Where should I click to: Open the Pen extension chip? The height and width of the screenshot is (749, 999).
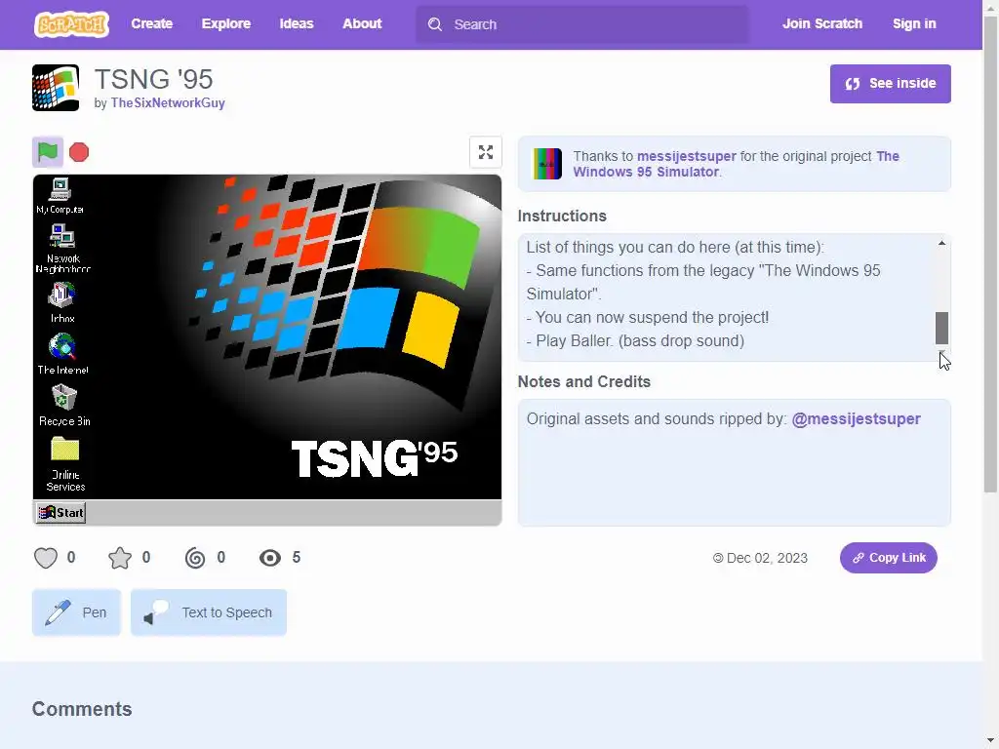pos(76,612)
